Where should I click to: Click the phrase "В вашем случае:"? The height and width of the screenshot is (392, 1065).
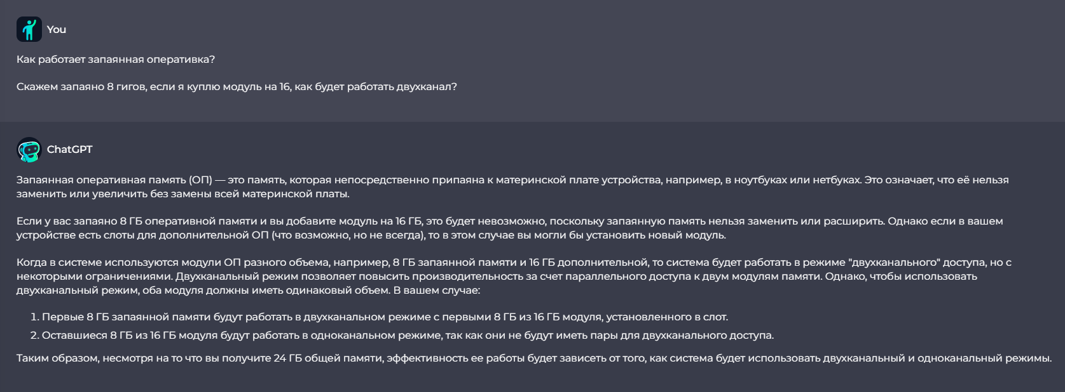click(437, 291)
